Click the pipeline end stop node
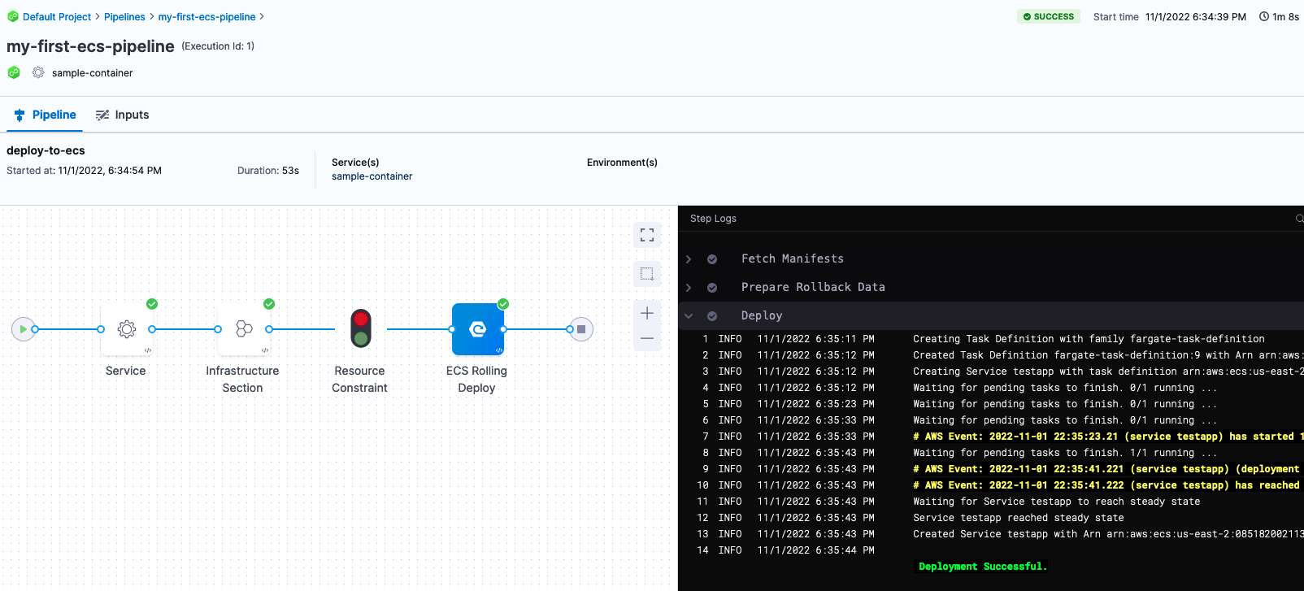 pyautogui.click(x=581, y=329)
